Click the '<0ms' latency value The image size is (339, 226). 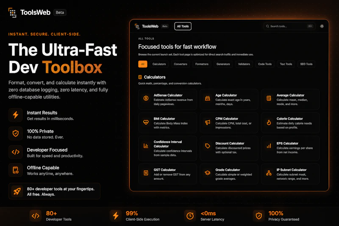[208, 213]
